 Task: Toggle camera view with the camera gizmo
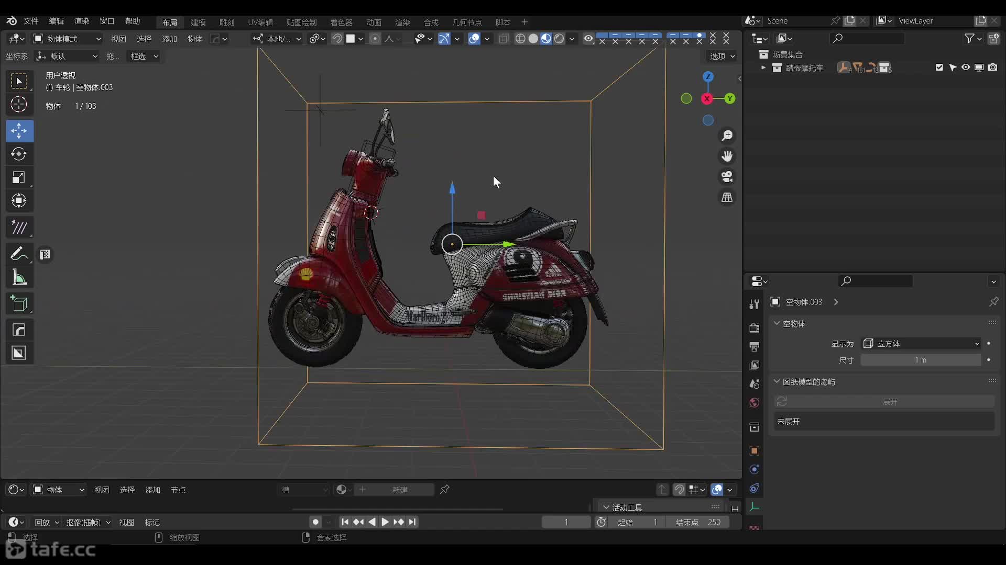tap(727, 177)
